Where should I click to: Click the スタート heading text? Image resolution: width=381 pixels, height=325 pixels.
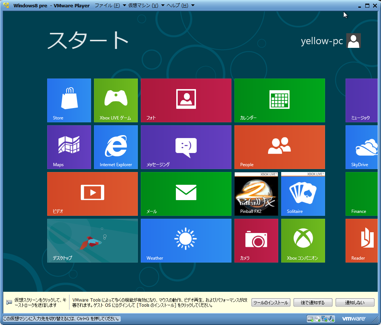87,40
